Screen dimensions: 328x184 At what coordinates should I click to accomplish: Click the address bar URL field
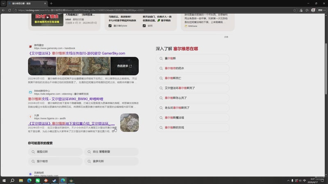[155, 10]
